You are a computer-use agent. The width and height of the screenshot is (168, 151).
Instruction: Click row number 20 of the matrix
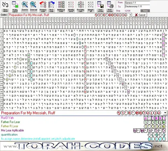click(x=1, y=108)
